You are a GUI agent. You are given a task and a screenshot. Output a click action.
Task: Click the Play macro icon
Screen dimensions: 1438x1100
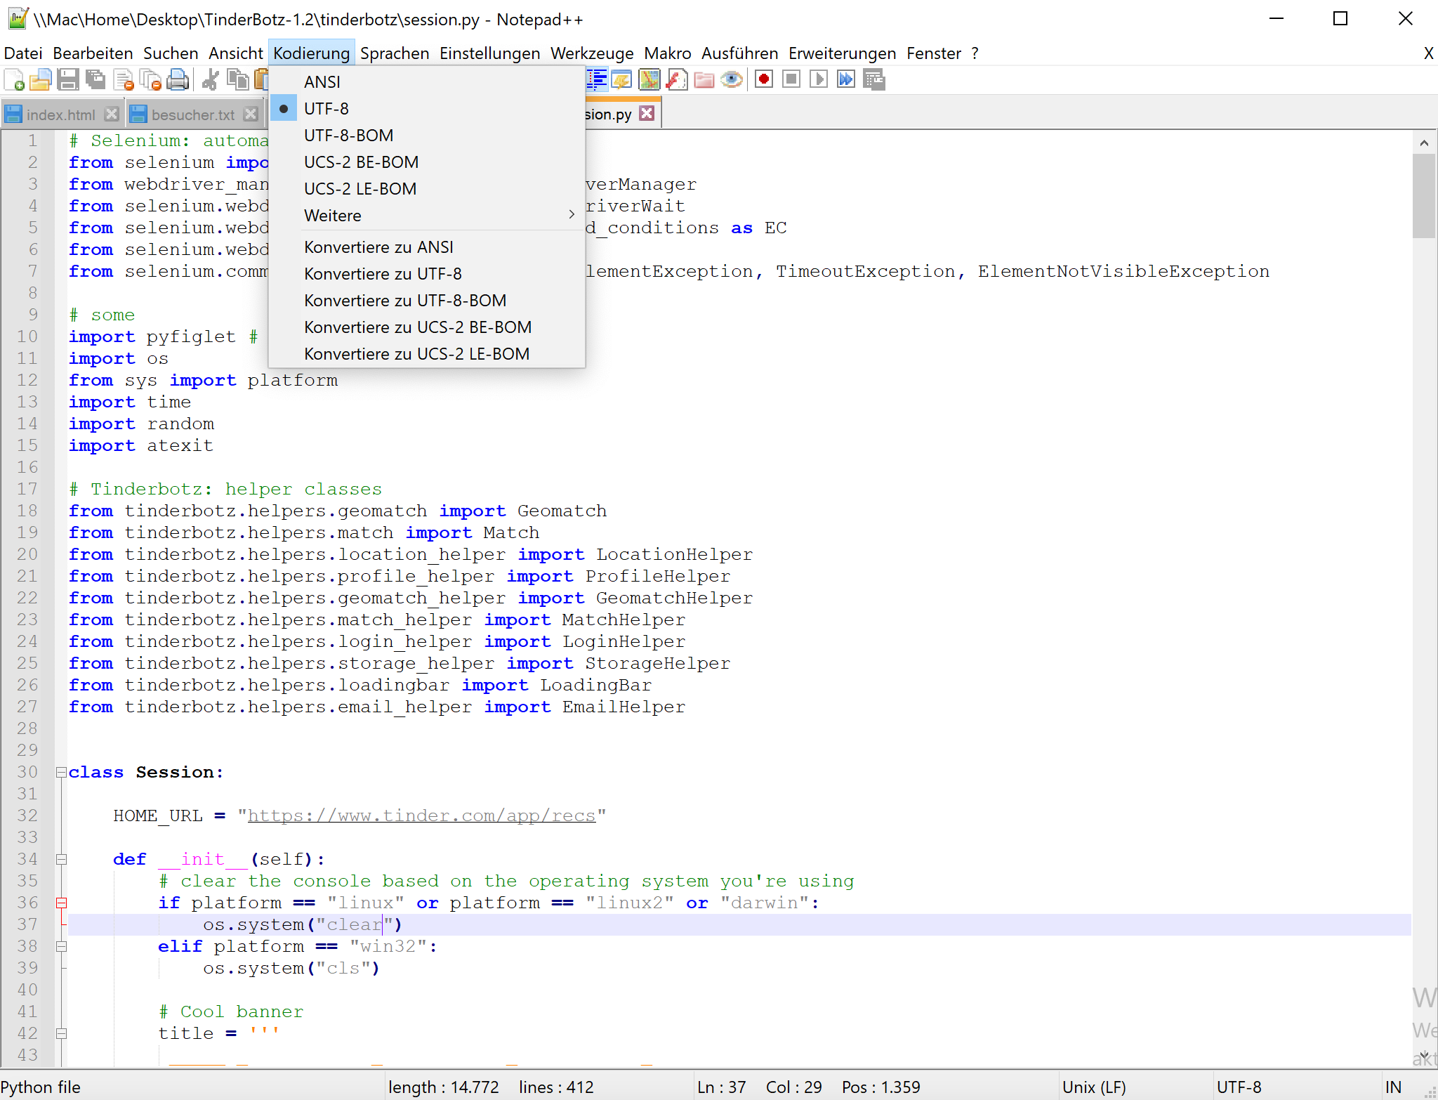pyautogui.click(x=818, y=79)
